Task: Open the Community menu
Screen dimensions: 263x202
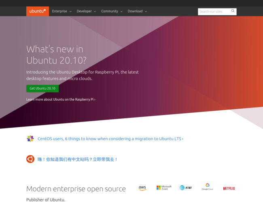Action: click(110, 11)
